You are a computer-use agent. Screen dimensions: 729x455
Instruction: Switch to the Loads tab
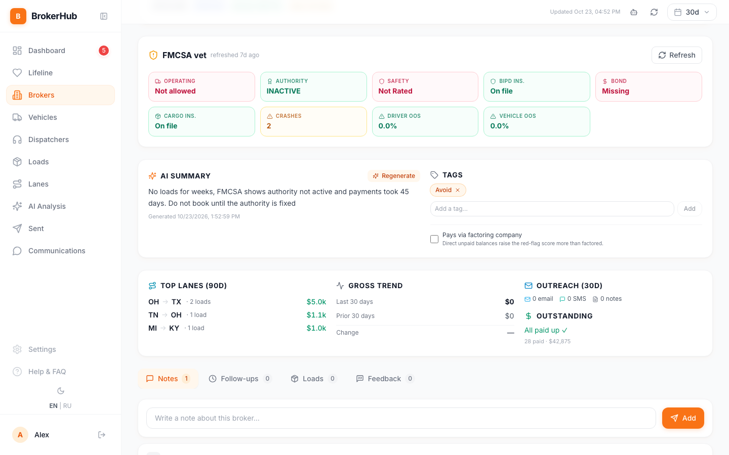click(x=313, y=379)
